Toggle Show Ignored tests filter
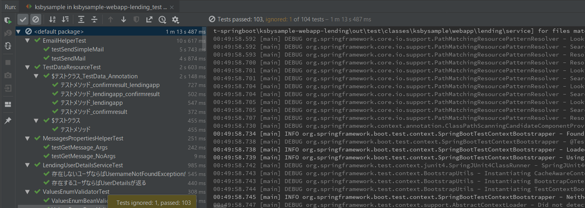Screen dimensions: 585x208 pos(35,19)
